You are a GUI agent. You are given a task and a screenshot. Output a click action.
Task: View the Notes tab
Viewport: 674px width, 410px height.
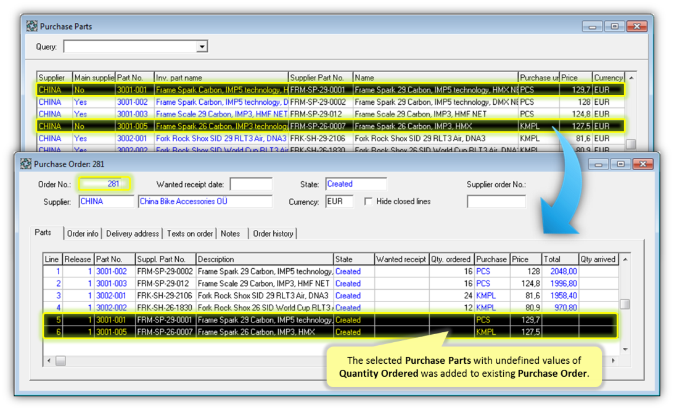[231, 233]
